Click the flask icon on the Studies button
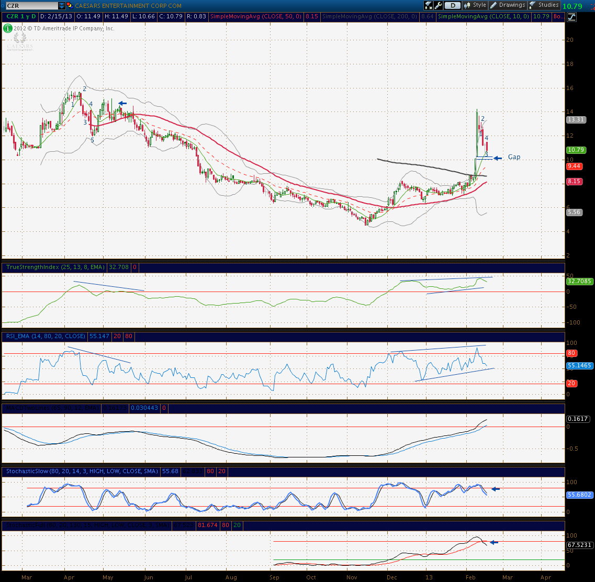595x582 pixels. click(532, 5)
